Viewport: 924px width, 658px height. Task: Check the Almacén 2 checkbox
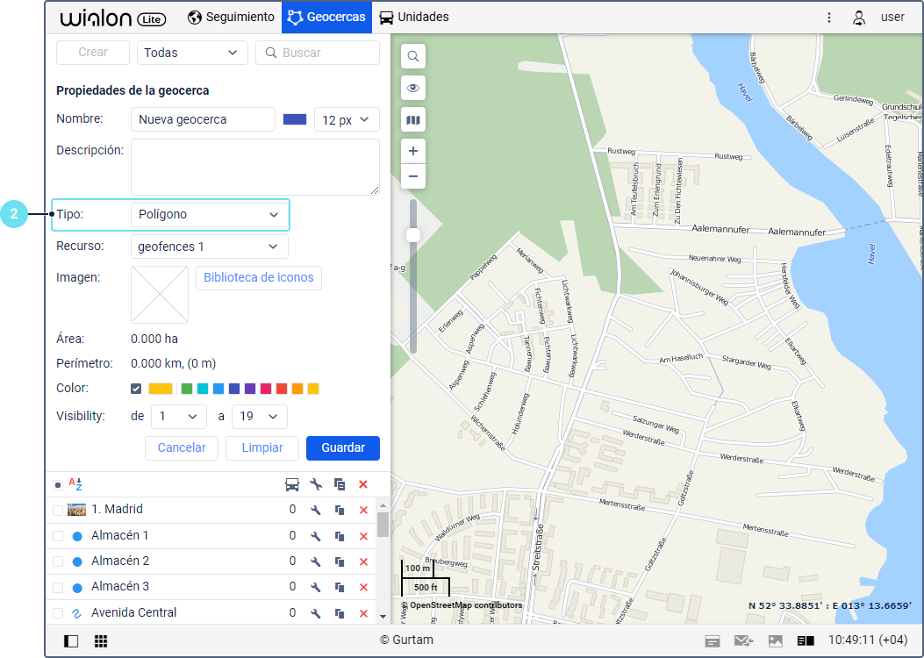click(58, 561)
